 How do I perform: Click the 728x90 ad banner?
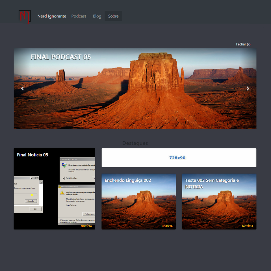pyautogui.click(x=179, y=158)
